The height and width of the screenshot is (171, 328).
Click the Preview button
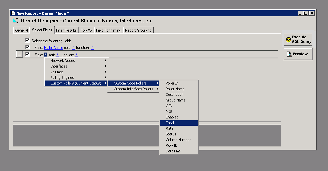tap(298, 54)
